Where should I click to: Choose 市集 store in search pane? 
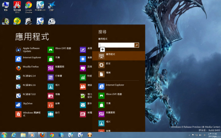(x=119, y=105)
